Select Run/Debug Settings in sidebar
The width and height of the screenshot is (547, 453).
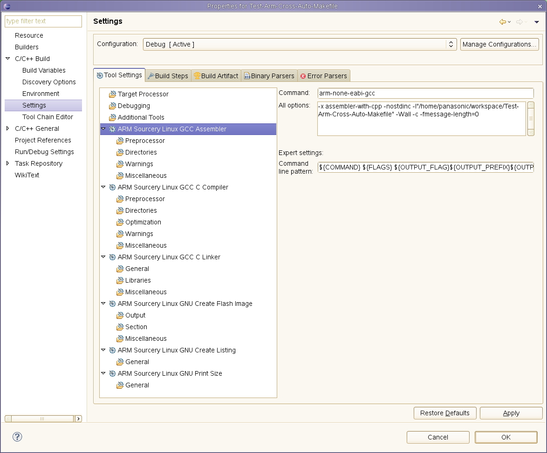click(44, 152)
